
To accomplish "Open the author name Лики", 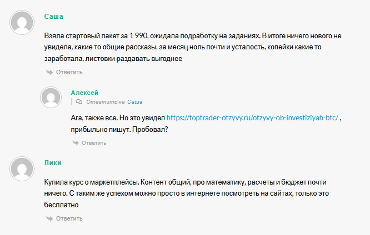I will (x=53, y=162).
